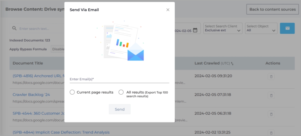
Task: Open Implicit Case Deflection: Trend Analysis link
Action: [61, 132]
